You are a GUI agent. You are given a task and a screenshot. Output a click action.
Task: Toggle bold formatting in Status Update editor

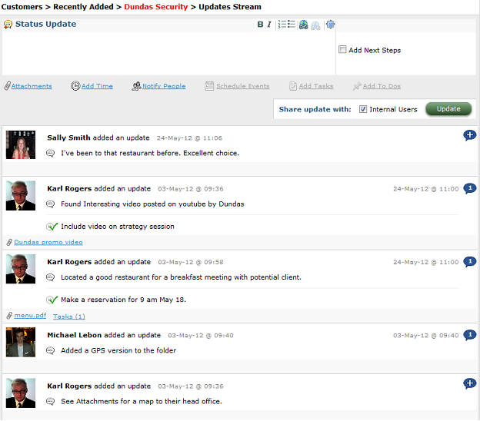[x=260, y=25]
